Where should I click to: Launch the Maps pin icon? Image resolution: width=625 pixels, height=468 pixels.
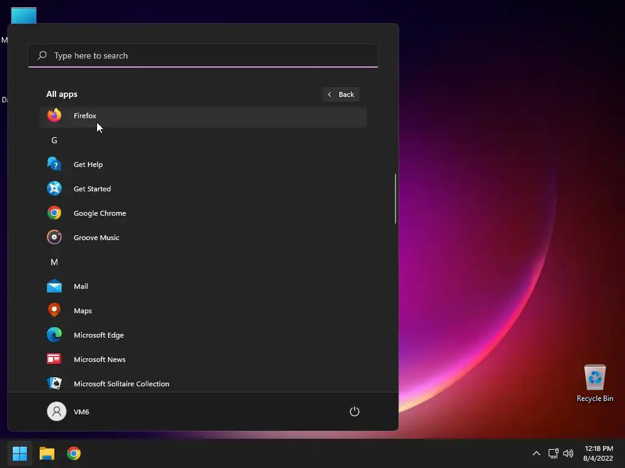(x=54, y=310)
